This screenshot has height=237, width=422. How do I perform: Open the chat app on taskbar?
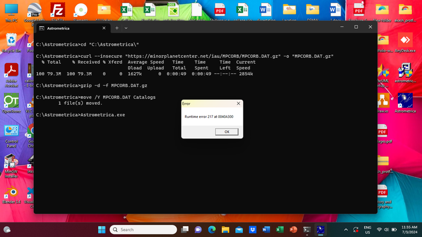pyautogui.click(x=198, y=230)
